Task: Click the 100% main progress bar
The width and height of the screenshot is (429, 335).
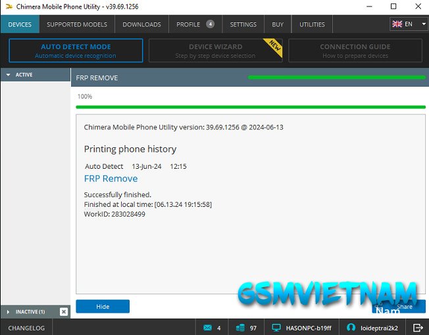Action: click(251, 107)
